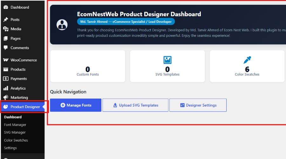Click the 'Quick Navigation' heading
Image resolution: width=286 pixels, height=159 pixels.
(68, 92)
